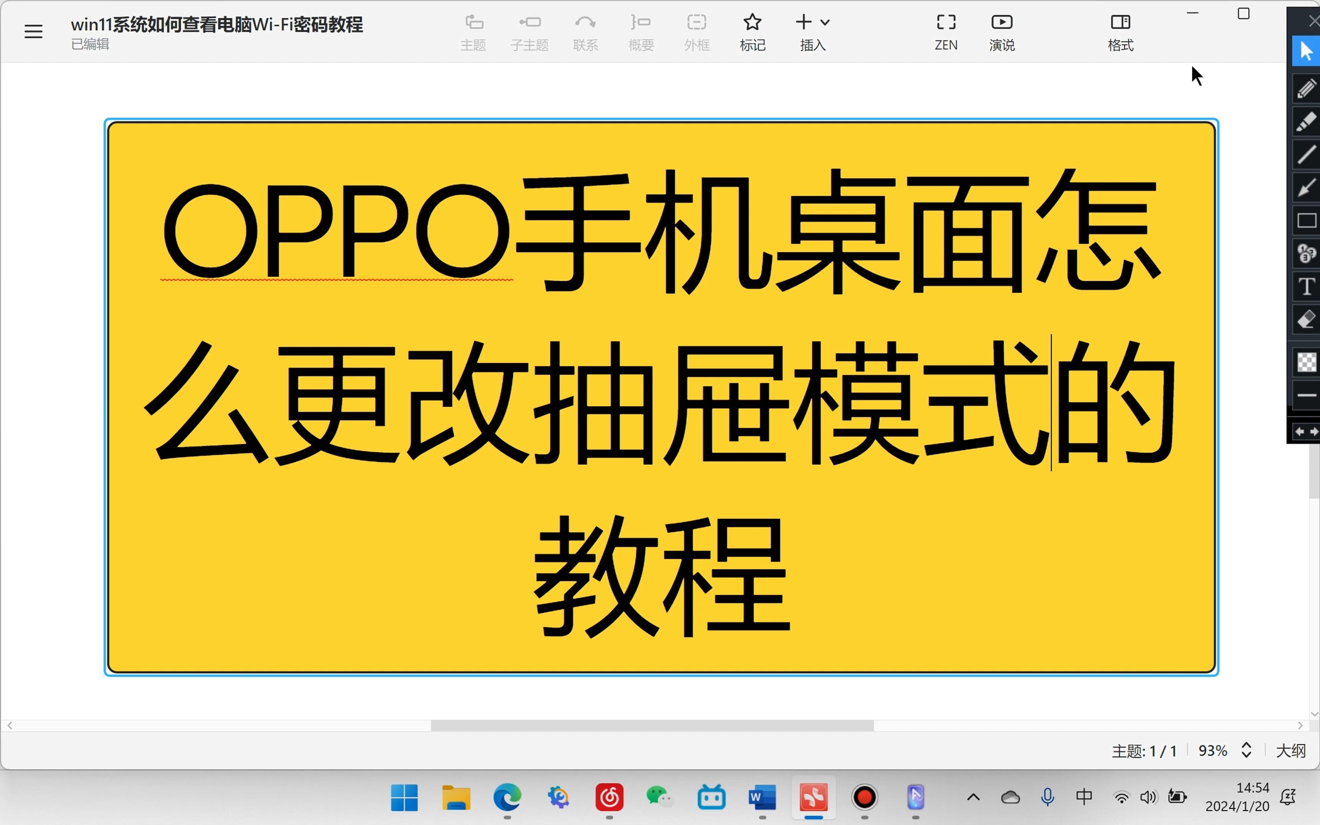Select the line tool in annotation toolbar

coord(1307,154)
